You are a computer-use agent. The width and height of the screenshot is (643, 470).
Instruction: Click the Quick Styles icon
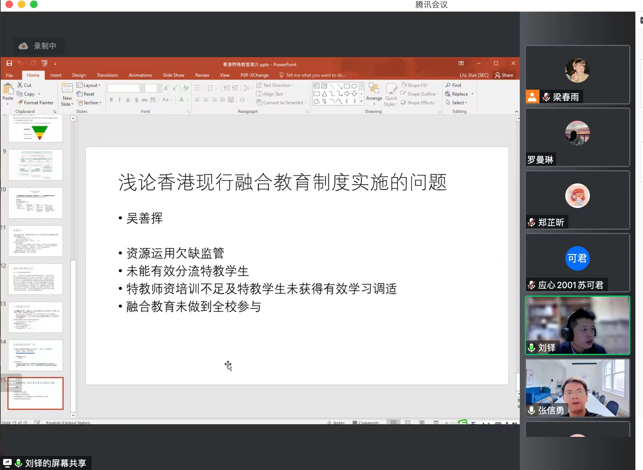[x=391, y=89]
